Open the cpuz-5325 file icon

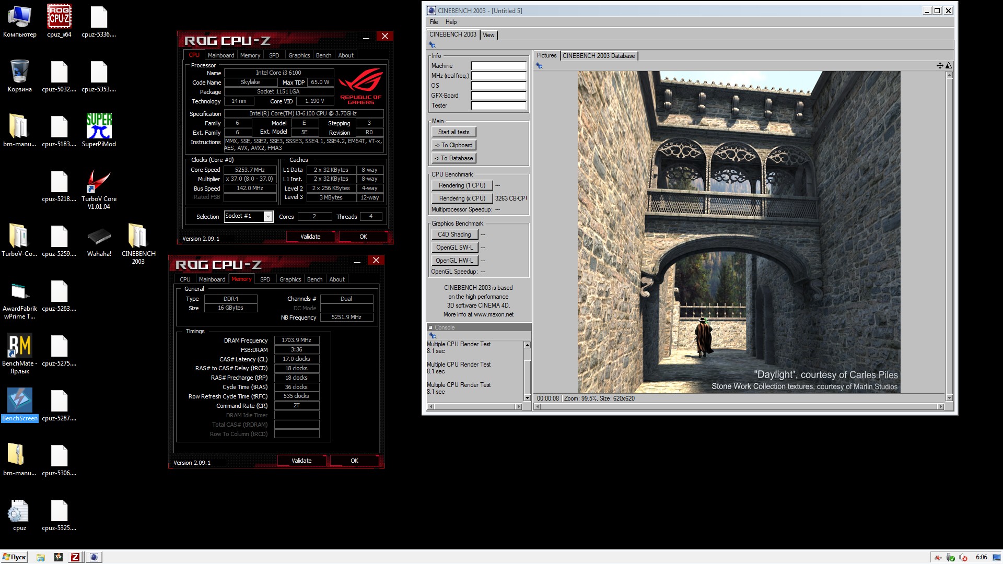[x=59, y=514]
